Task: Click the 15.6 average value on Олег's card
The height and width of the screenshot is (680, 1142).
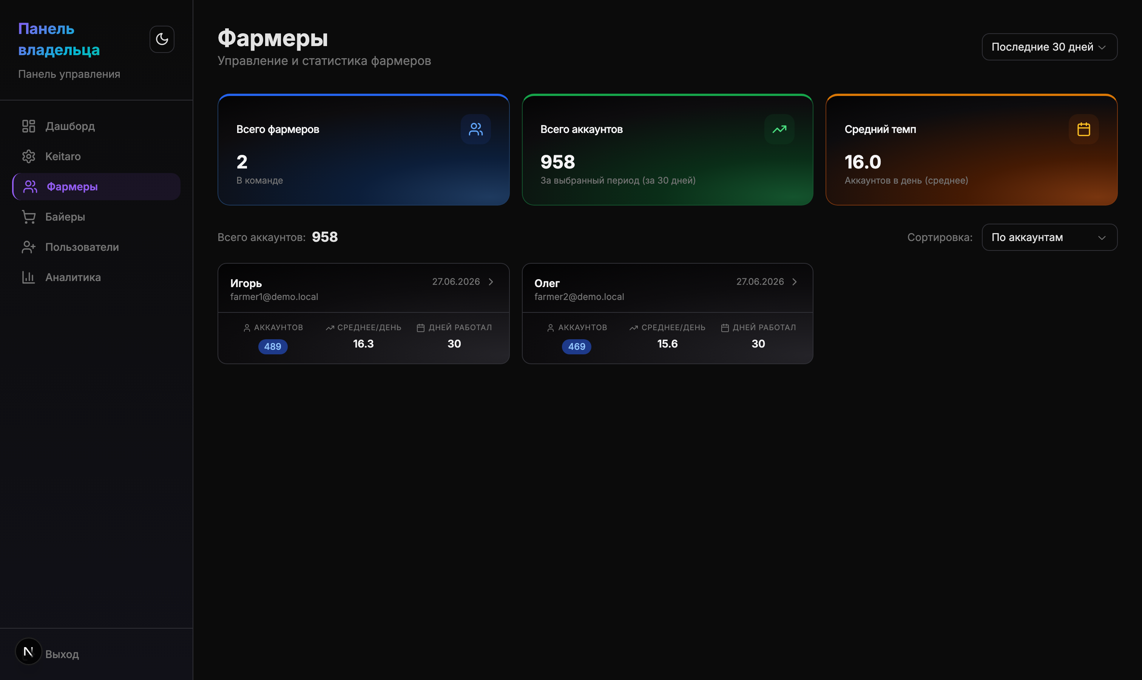Action: point(667,344)
